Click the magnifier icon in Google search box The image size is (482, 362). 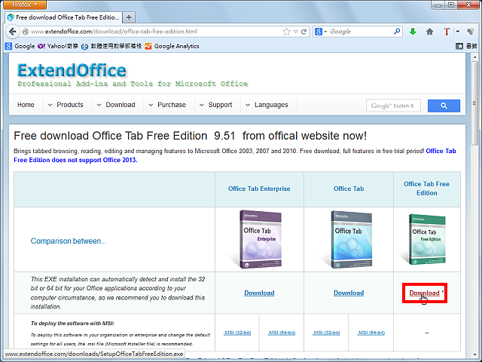pos(397,32)
